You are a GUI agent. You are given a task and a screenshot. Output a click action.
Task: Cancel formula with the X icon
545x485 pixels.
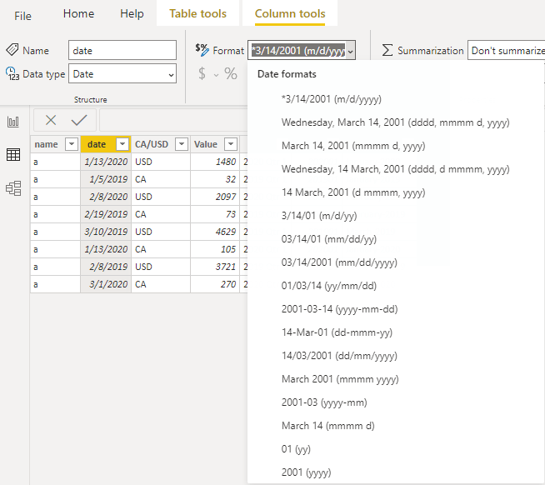51,120
